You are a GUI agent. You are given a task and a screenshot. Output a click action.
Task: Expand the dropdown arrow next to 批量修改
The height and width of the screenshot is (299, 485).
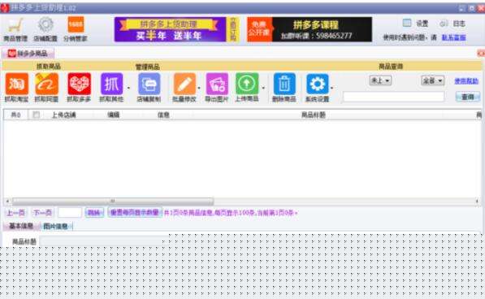(x=199, y=88)
